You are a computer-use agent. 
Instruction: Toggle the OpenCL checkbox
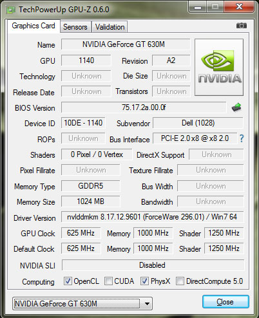pos(68,281)
